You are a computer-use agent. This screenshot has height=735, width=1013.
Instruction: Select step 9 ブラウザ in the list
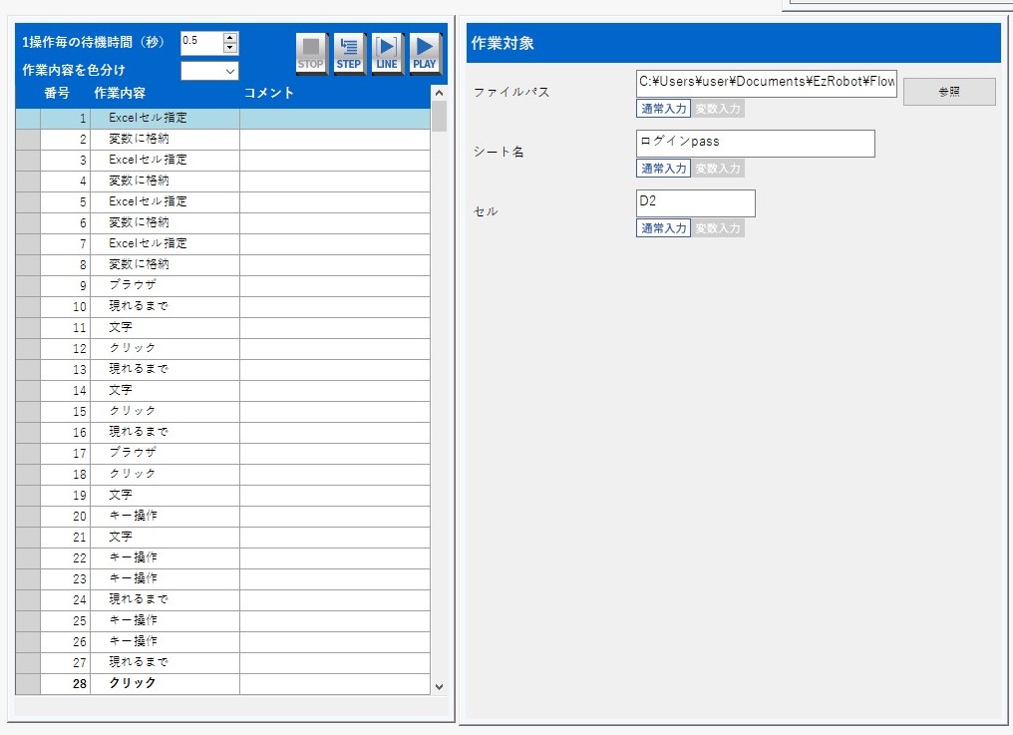click(150, 284)
